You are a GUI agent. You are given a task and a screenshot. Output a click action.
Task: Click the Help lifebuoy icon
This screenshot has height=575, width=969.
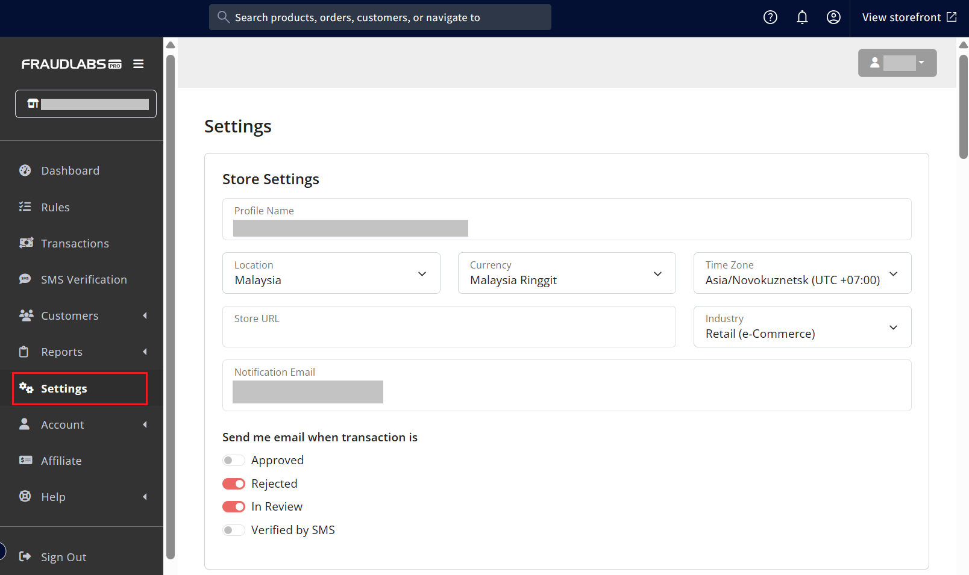25,496
